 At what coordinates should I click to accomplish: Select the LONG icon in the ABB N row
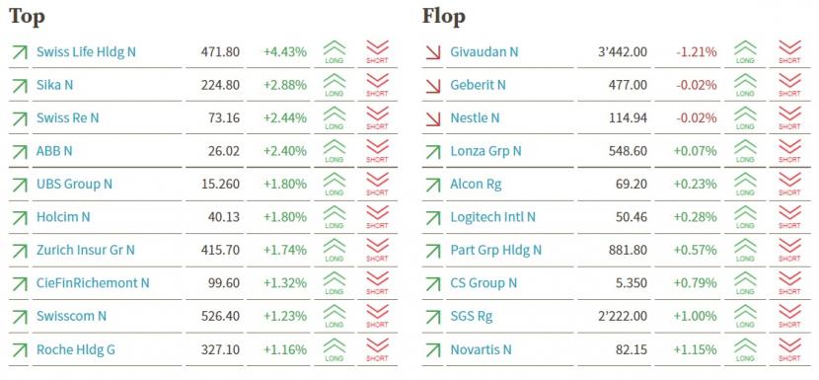point(335,151)
